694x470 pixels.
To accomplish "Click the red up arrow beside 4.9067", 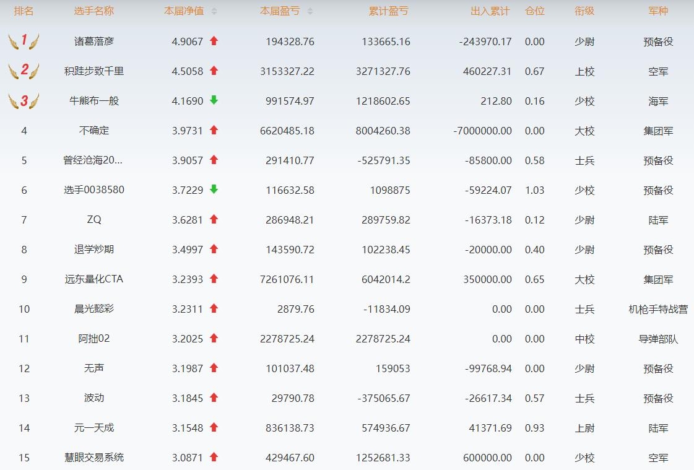I will [x=214, y=41].
